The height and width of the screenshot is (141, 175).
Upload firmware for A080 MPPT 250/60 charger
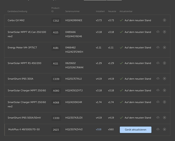(158, 90)
